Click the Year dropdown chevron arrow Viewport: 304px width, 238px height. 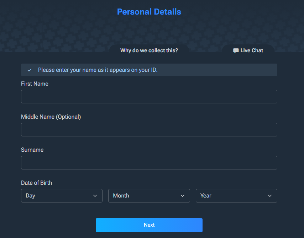pos(270,196)
